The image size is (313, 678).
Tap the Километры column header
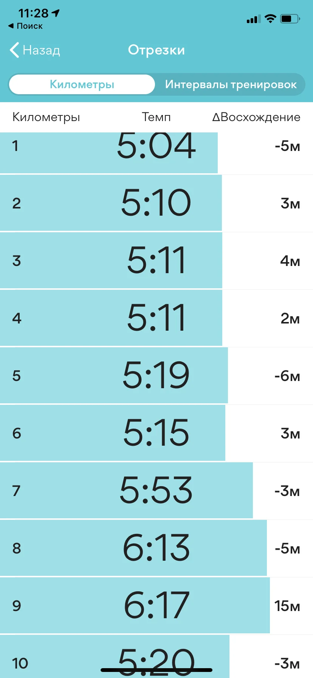pos(46,117)
